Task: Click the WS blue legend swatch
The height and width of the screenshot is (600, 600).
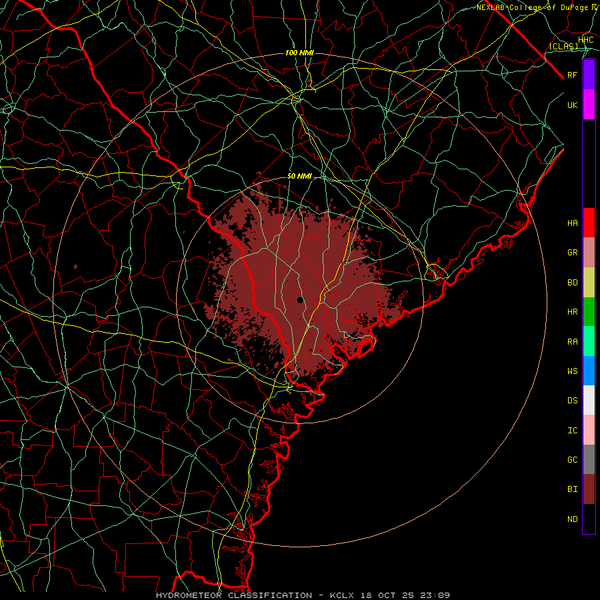Action: pos(589,371)
